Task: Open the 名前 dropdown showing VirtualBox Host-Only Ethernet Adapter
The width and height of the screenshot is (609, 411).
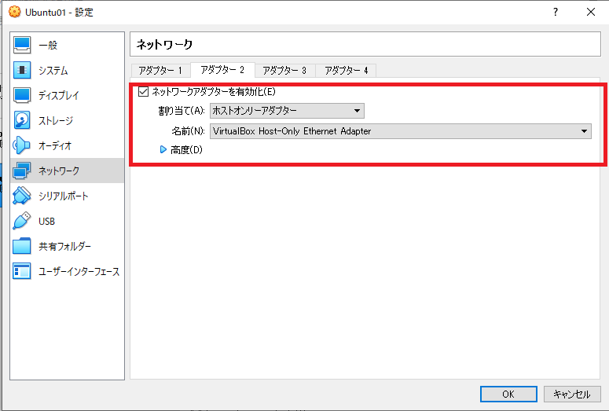Action: 401,131
